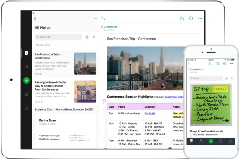This screenshot has height=159, width=239.
Task: Select the Search tab on phone bottom bar
Action: coord(201,141)
